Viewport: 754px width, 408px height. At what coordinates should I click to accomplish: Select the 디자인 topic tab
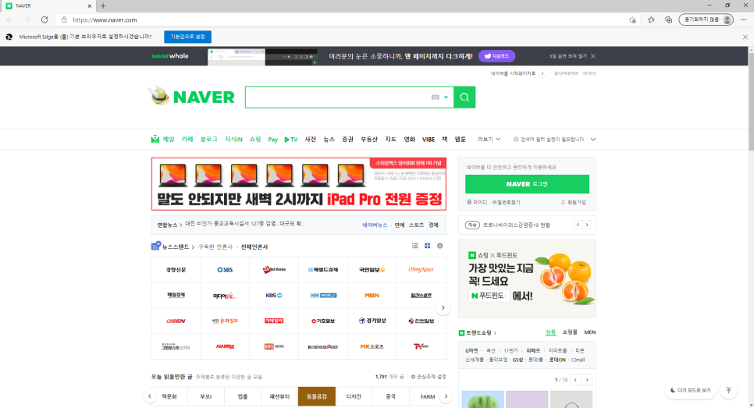354,396
